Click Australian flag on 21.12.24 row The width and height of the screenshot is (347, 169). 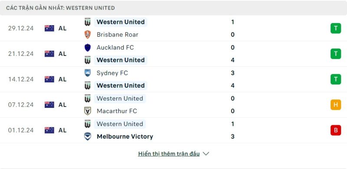49,54
